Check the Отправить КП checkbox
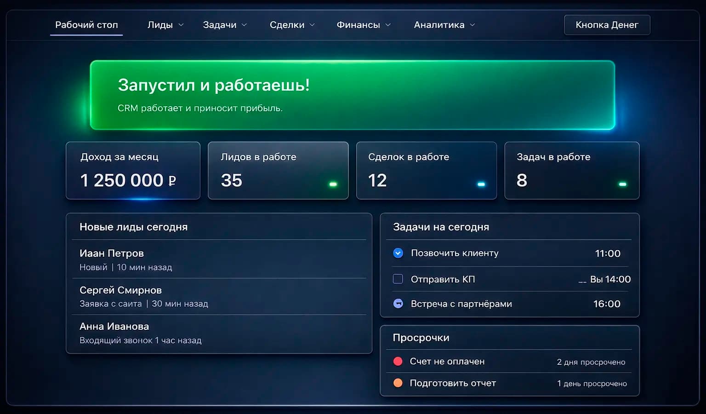 (398, 279)
